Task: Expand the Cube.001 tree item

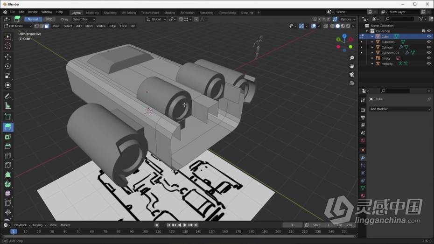Action: pyautogui.click(x=372, y=42)
